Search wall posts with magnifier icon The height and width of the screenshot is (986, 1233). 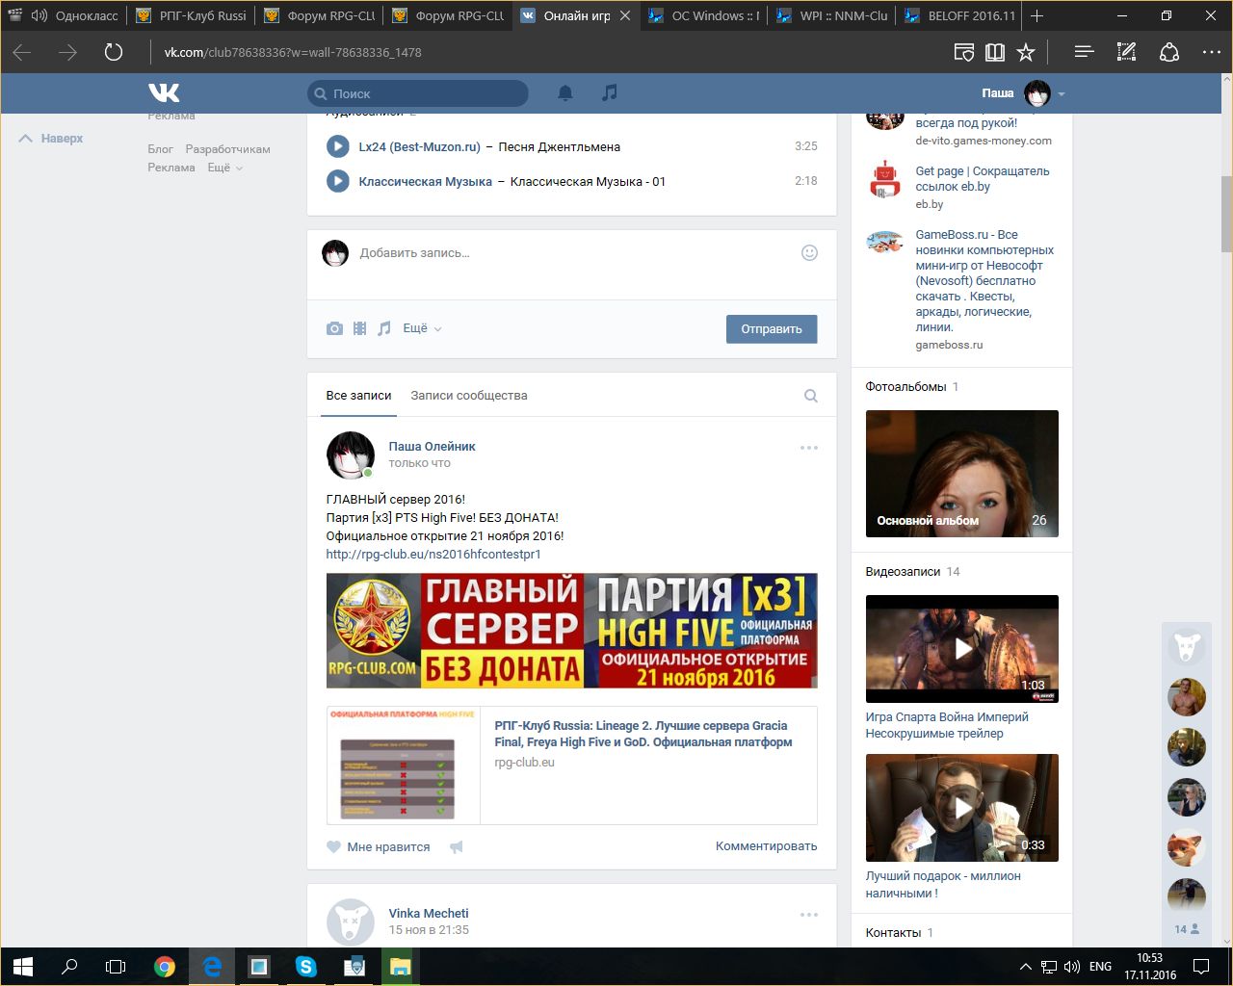810,396
